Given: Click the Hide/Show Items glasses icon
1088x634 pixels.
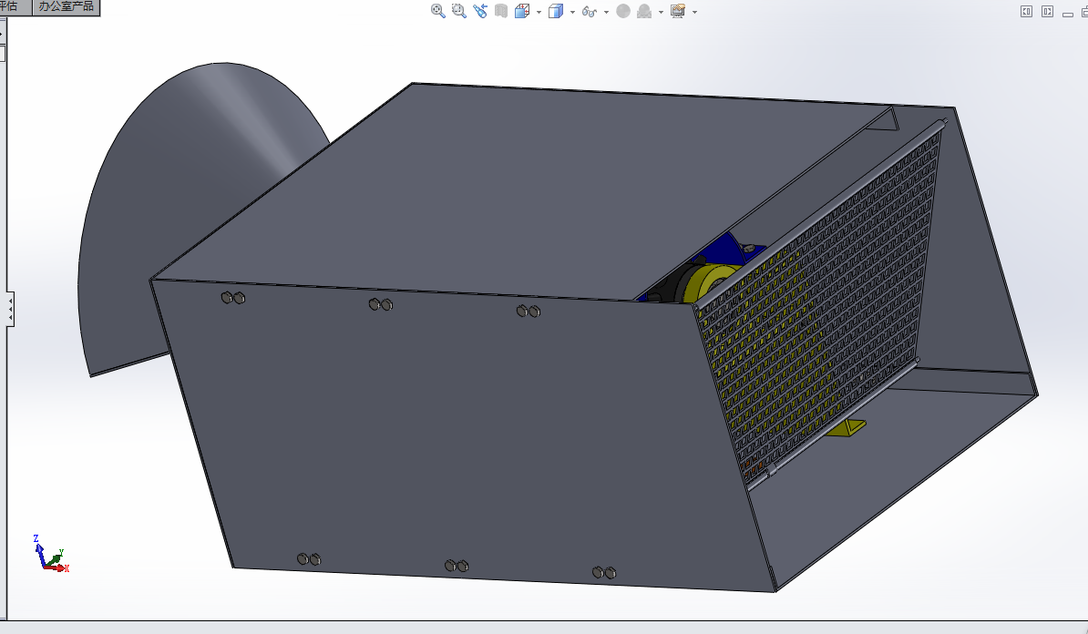Looking at the screenshot, I should 589,11.
